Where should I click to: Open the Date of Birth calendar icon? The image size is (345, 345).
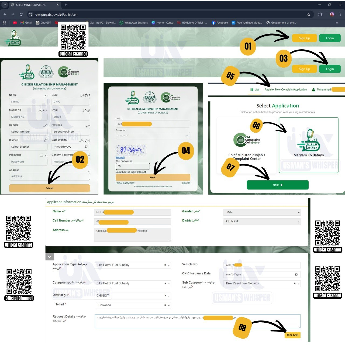pyautogui.click(x=86, y=147)
